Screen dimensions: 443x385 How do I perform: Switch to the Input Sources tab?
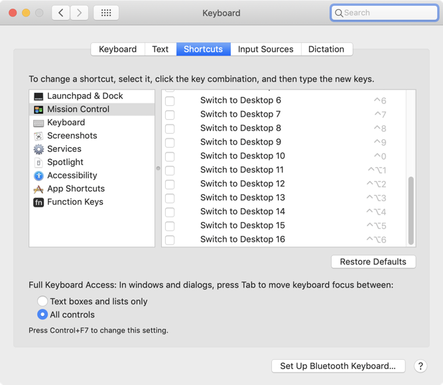pyautogui.click(x=265, y=49)
